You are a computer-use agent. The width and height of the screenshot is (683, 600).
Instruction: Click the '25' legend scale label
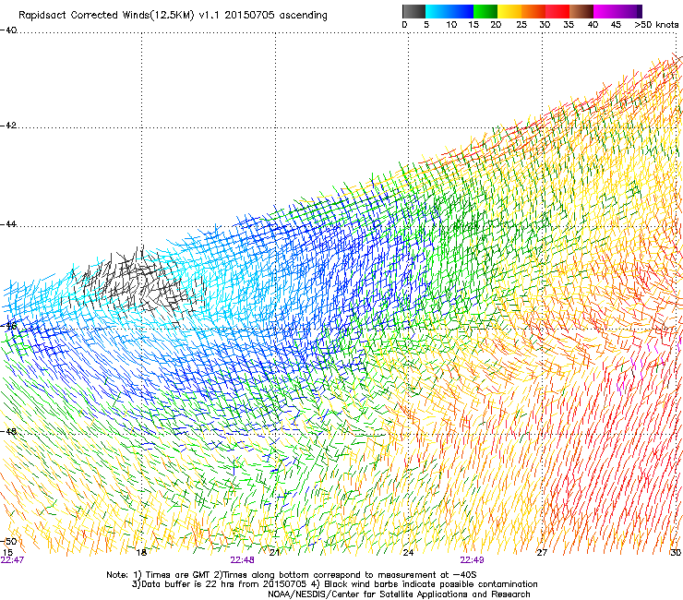pos(521,25)
